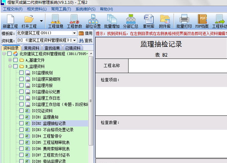Select [0]B8 旁站监理记录 in the tree
The height and width of the screenshot is (163, 227).
49,161
